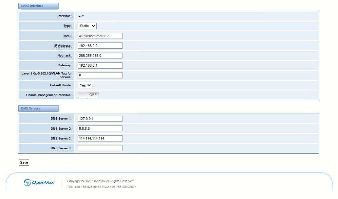Click the DNS Server 2 input box
The height and width of the screenshot is (199, 338).
tap(100, 128)
